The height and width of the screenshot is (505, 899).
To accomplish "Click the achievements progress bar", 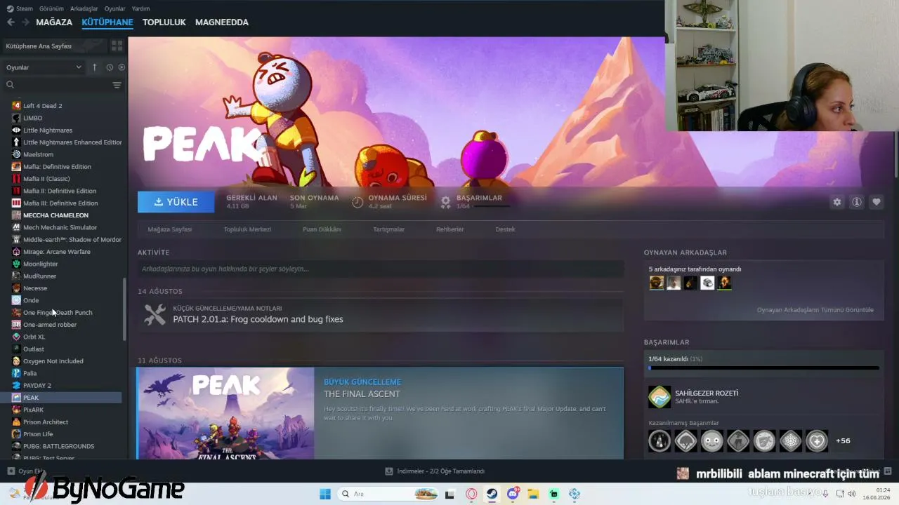I will pos(763,368).
